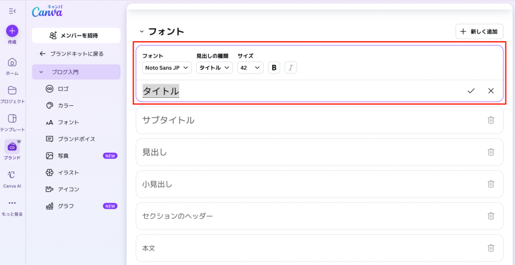
Task: Open Canva AI from sidebar
Action: pos(12,175)
